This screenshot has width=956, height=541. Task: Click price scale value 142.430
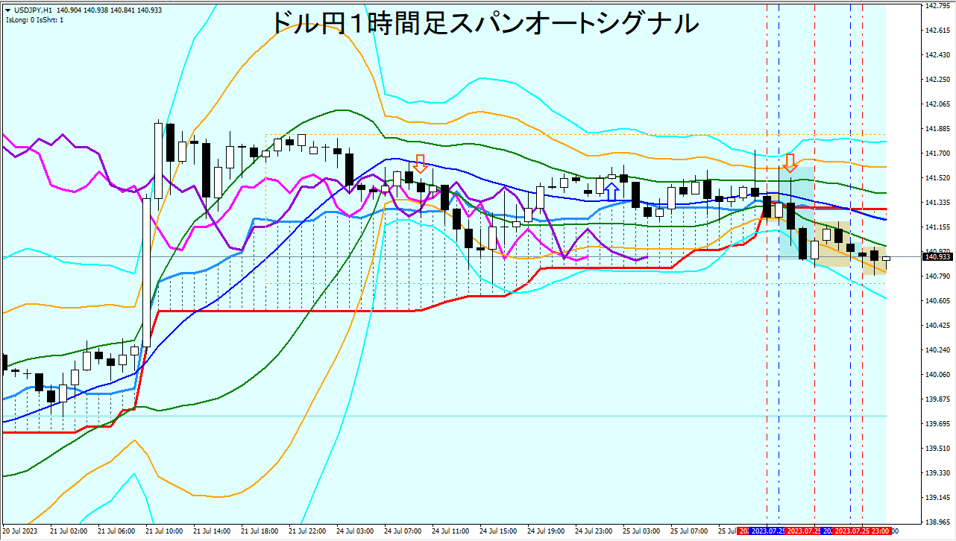click(x=937, y=55)
